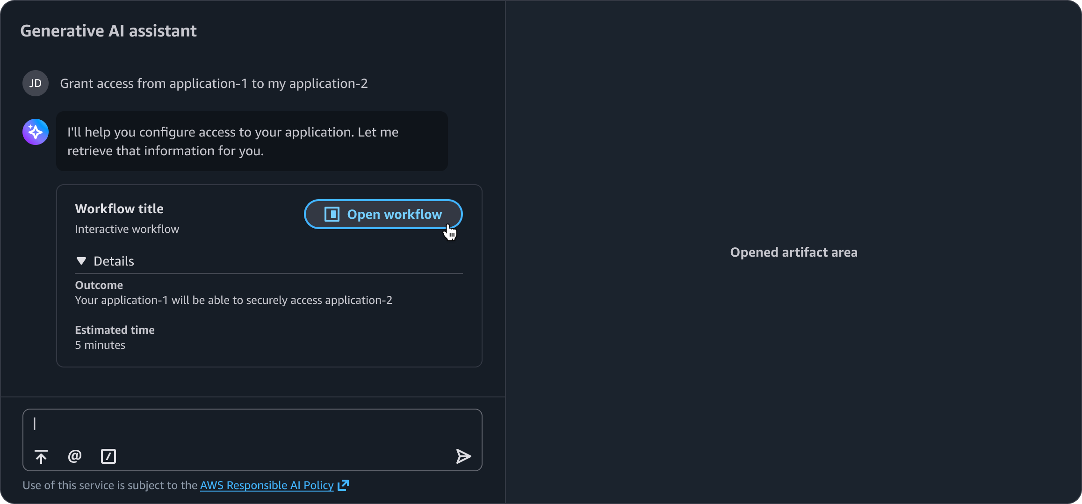Click the AI assistant sparkle avatar

(36, 132)
